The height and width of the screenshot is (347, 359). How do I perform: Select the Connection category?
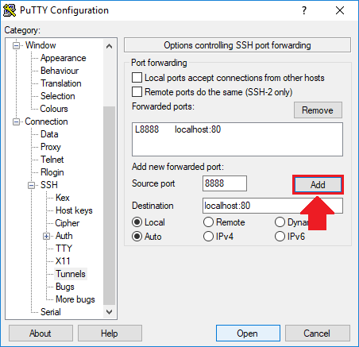pyautogui.click(x=46, y=121)
